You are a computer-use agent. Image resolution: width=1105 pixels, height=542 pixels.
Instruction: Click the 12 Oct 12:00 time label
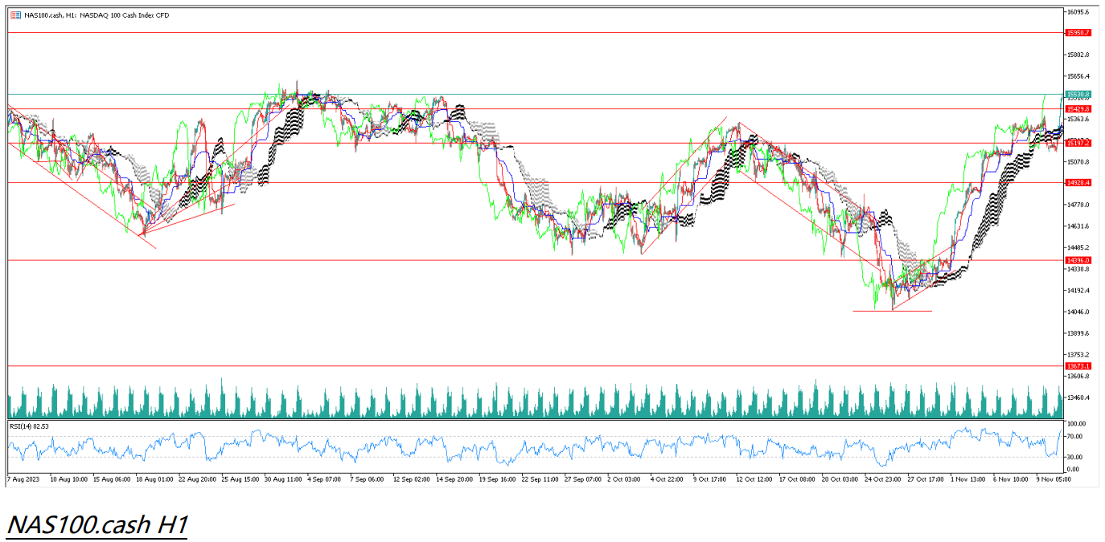754,478
